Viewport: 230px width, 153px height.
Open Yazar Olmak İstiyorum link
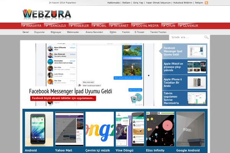(x=158, y=3)
